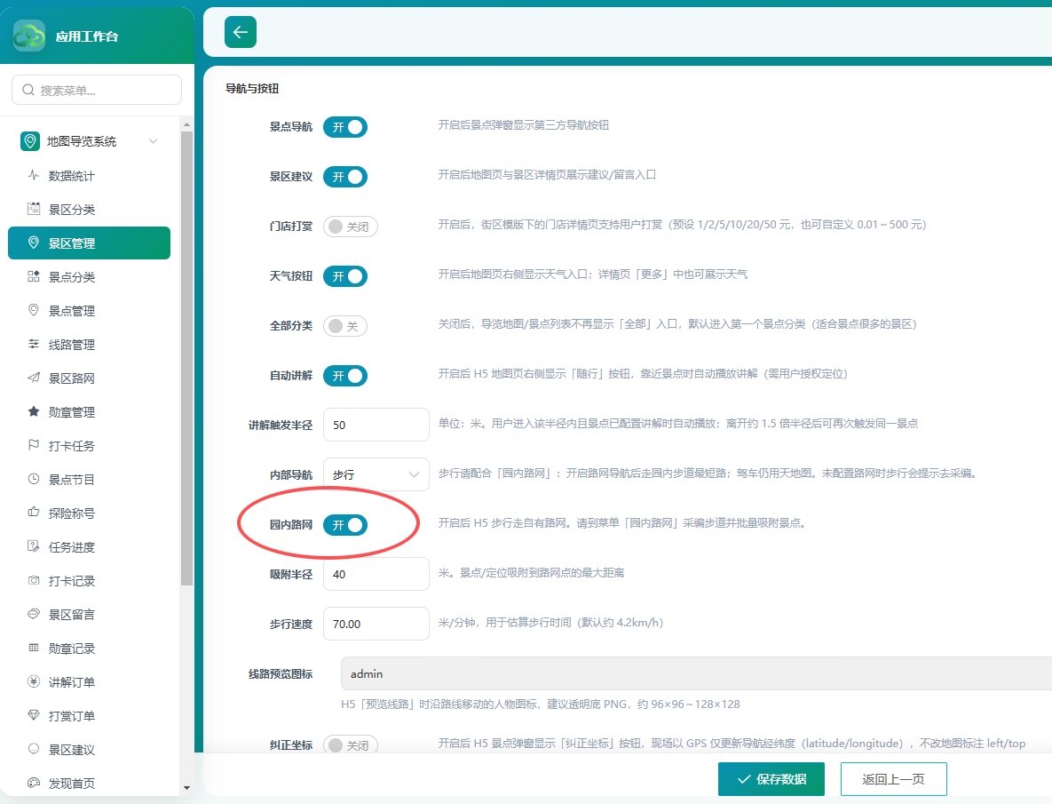Image resolution: width=1052 pixels, height=804 pixels.
Task: Toggle the 园内路网 switch
Action: pos(344,525)
